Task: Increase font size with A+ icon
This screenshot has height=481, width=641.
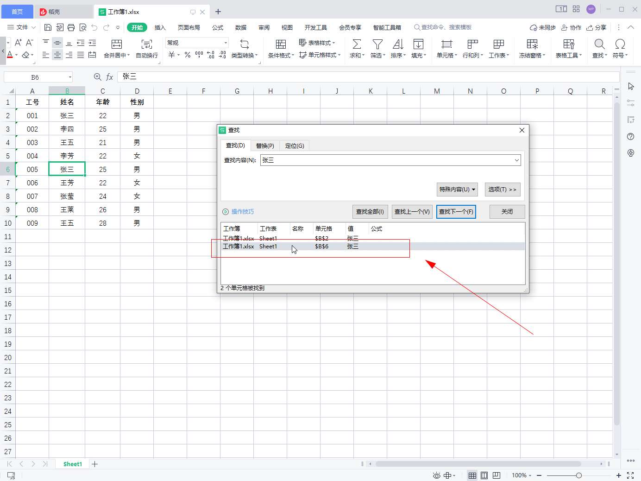Action: tap(18, 43)
